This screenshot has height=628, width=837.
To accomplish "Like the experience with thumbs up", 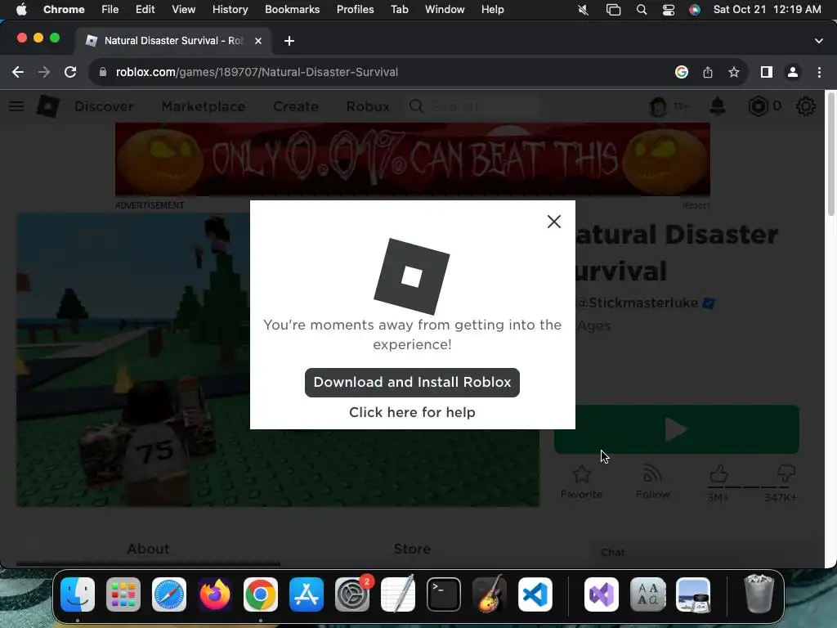I will coord(719,473).
